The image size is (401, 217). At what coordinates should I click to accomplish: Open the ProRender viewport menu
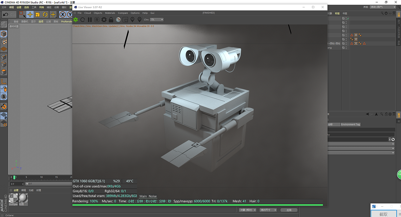coord(66,22)
